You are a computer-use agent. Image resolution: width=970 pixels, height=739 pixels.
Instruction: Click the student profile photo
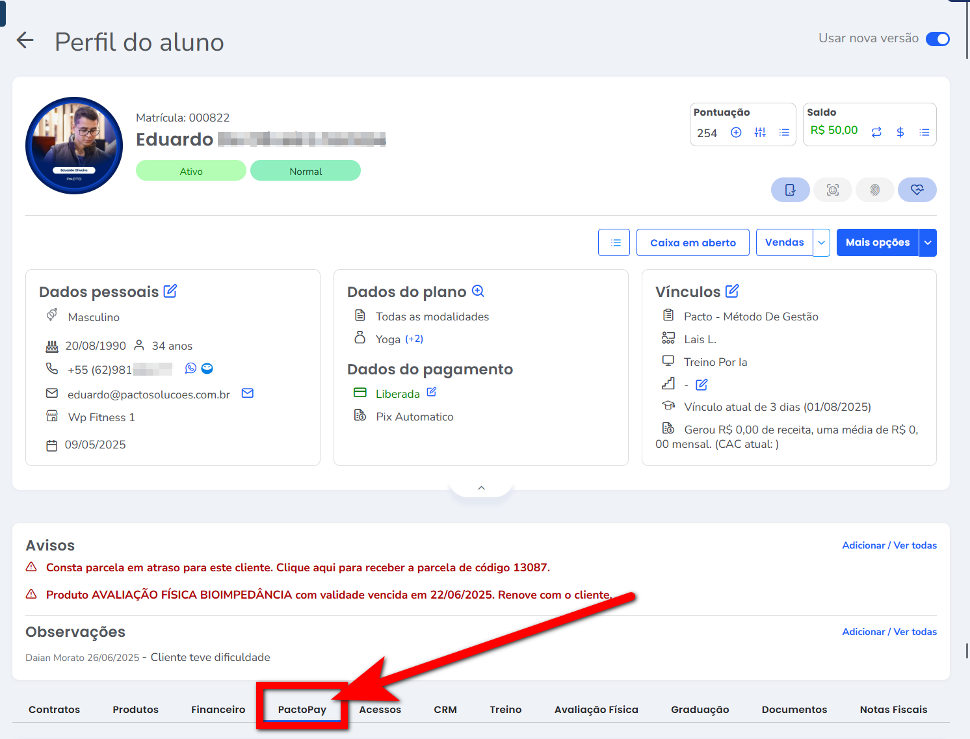pos(74,146)
